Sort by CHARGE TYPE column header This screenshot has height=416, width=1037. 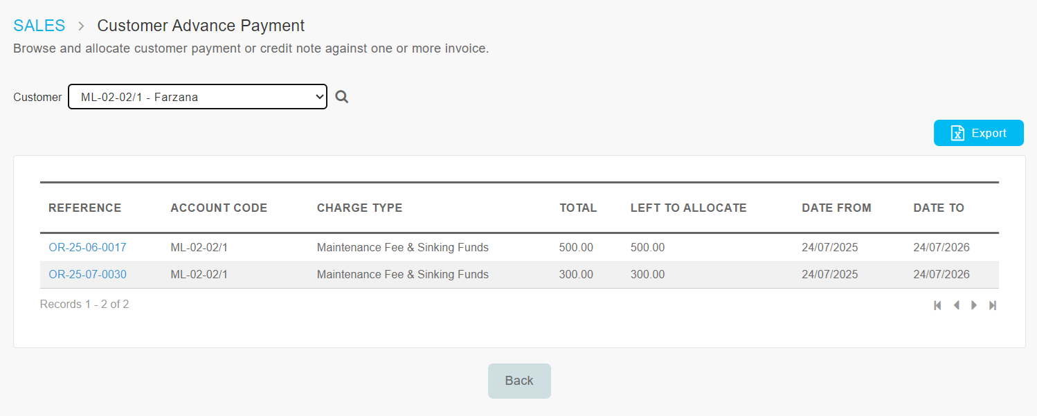[x=359, y=208]
